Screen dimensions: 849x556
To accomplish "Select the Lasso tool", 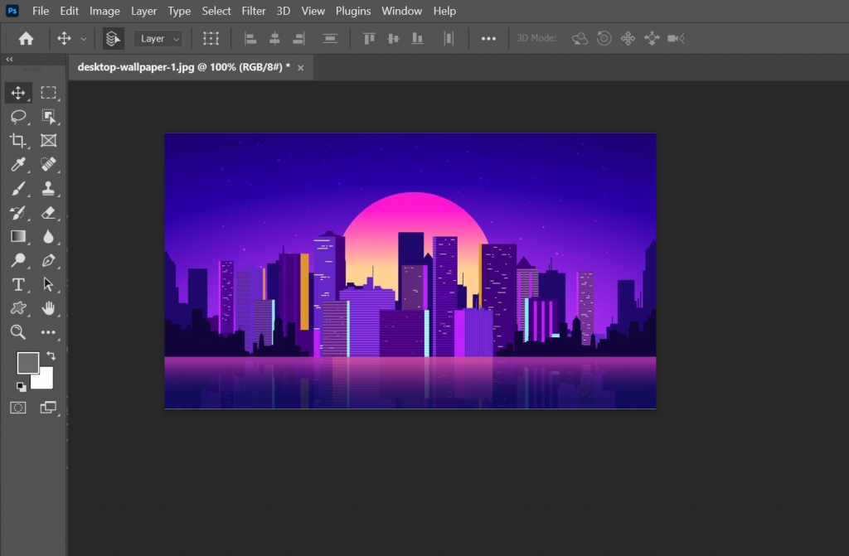I will (18, 117).
